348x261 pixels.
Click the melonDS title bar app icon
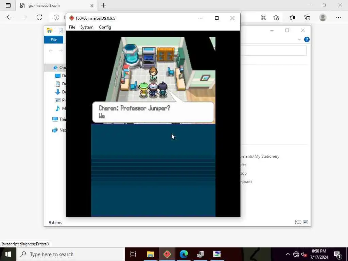pos(72,18)
